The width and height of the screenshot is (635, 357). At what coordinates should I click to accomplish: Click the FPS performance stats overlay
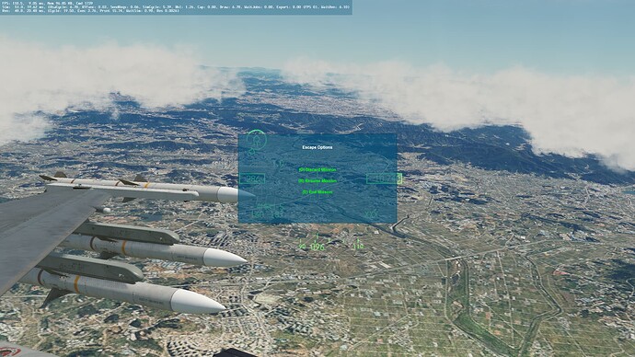pos(176,7)
